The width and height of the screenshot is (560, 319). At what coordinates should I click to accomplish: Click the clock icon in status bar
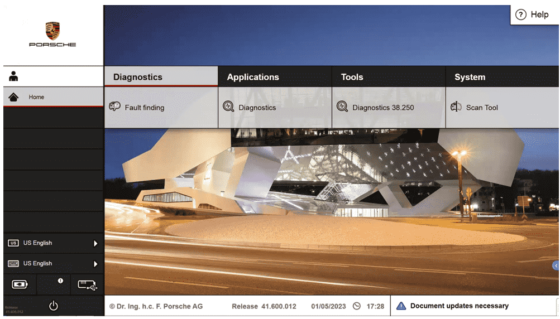(x=356, y=306)
